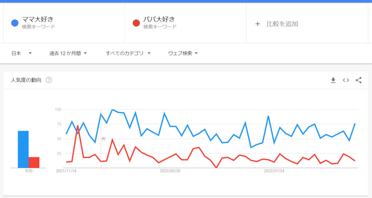Screen dimensions: 372x198
Task: Click 比較を追加 to add a term
Action: click(x=282, y=24)
